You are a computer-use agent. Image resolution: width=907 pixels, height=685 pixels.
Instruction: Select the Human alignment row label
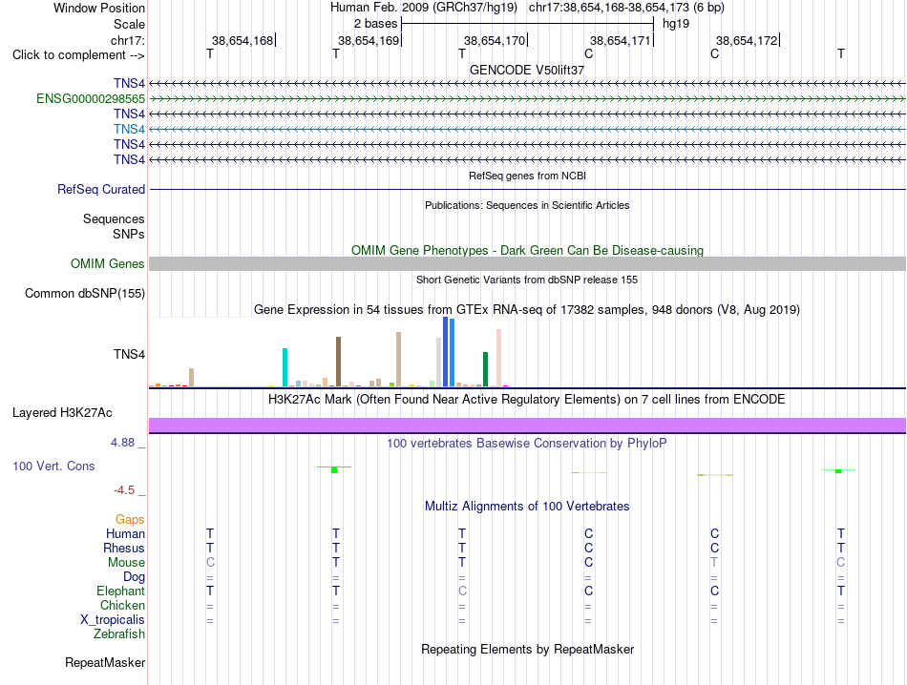[x=125, y=533]
